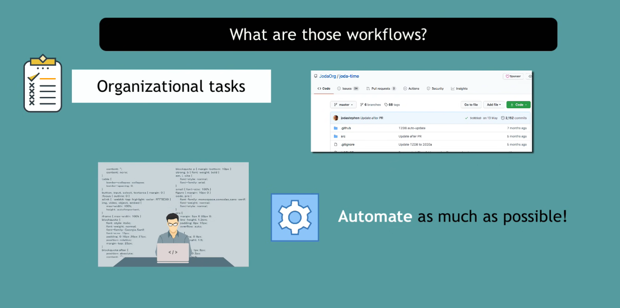Open the JodaOrg organization link

tap(327, 76)
